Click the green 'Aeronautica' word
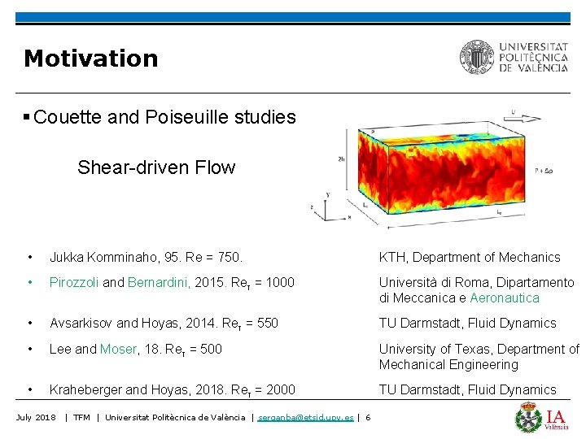 coord(505,298)
